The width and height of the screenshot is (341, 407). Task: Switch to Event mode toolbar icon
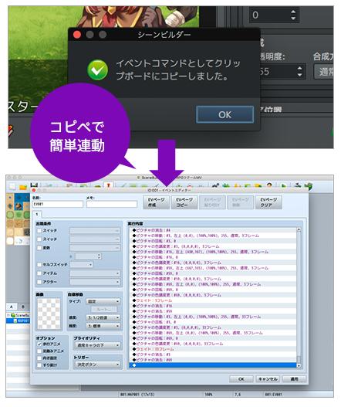(x=108, y=185)
